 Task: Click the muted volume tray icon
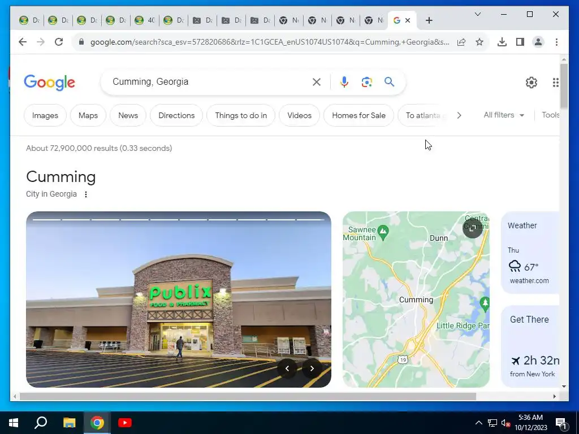pos(505,423)
